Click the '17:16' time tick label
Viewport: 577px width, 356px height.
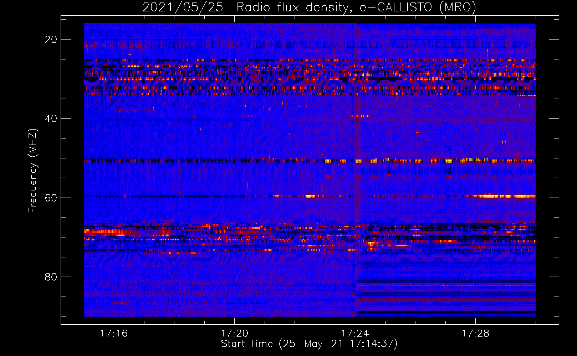point(114,333)
